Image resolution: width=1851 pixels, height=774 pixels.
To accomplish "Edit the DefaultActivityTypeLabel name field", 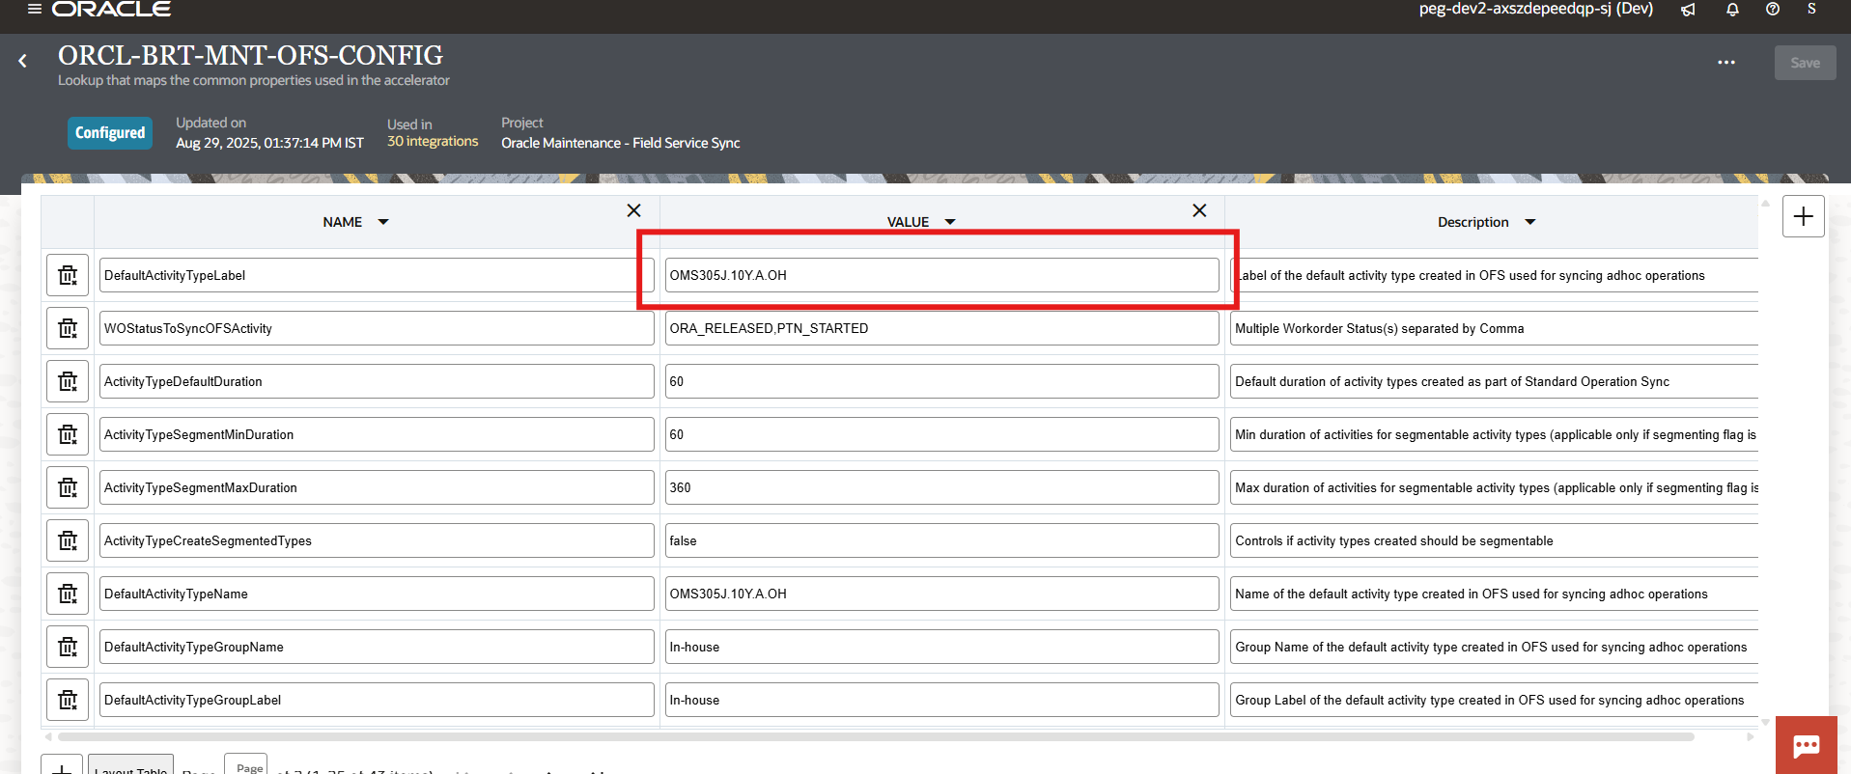I will [x=377, y=275].
